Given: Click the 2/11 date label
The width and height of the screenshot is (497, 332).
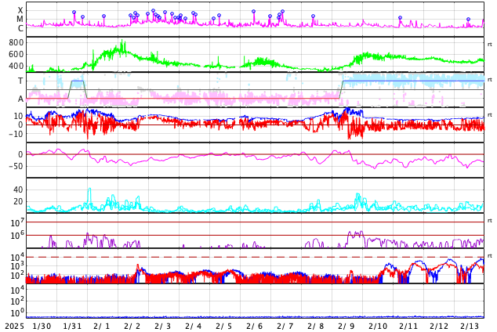Looking at the screenshot, I should 408,326.
